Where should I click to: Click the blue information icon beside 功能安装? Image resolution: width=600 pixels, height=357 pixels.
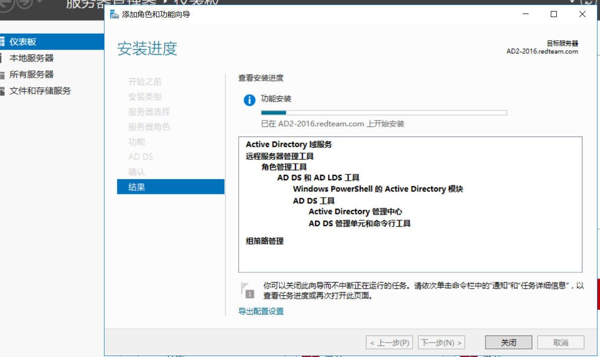coord(249,100)
